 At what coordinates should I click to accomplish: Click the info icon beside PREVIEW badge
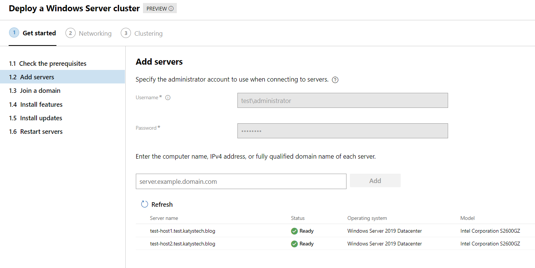(x=171, y=9)
